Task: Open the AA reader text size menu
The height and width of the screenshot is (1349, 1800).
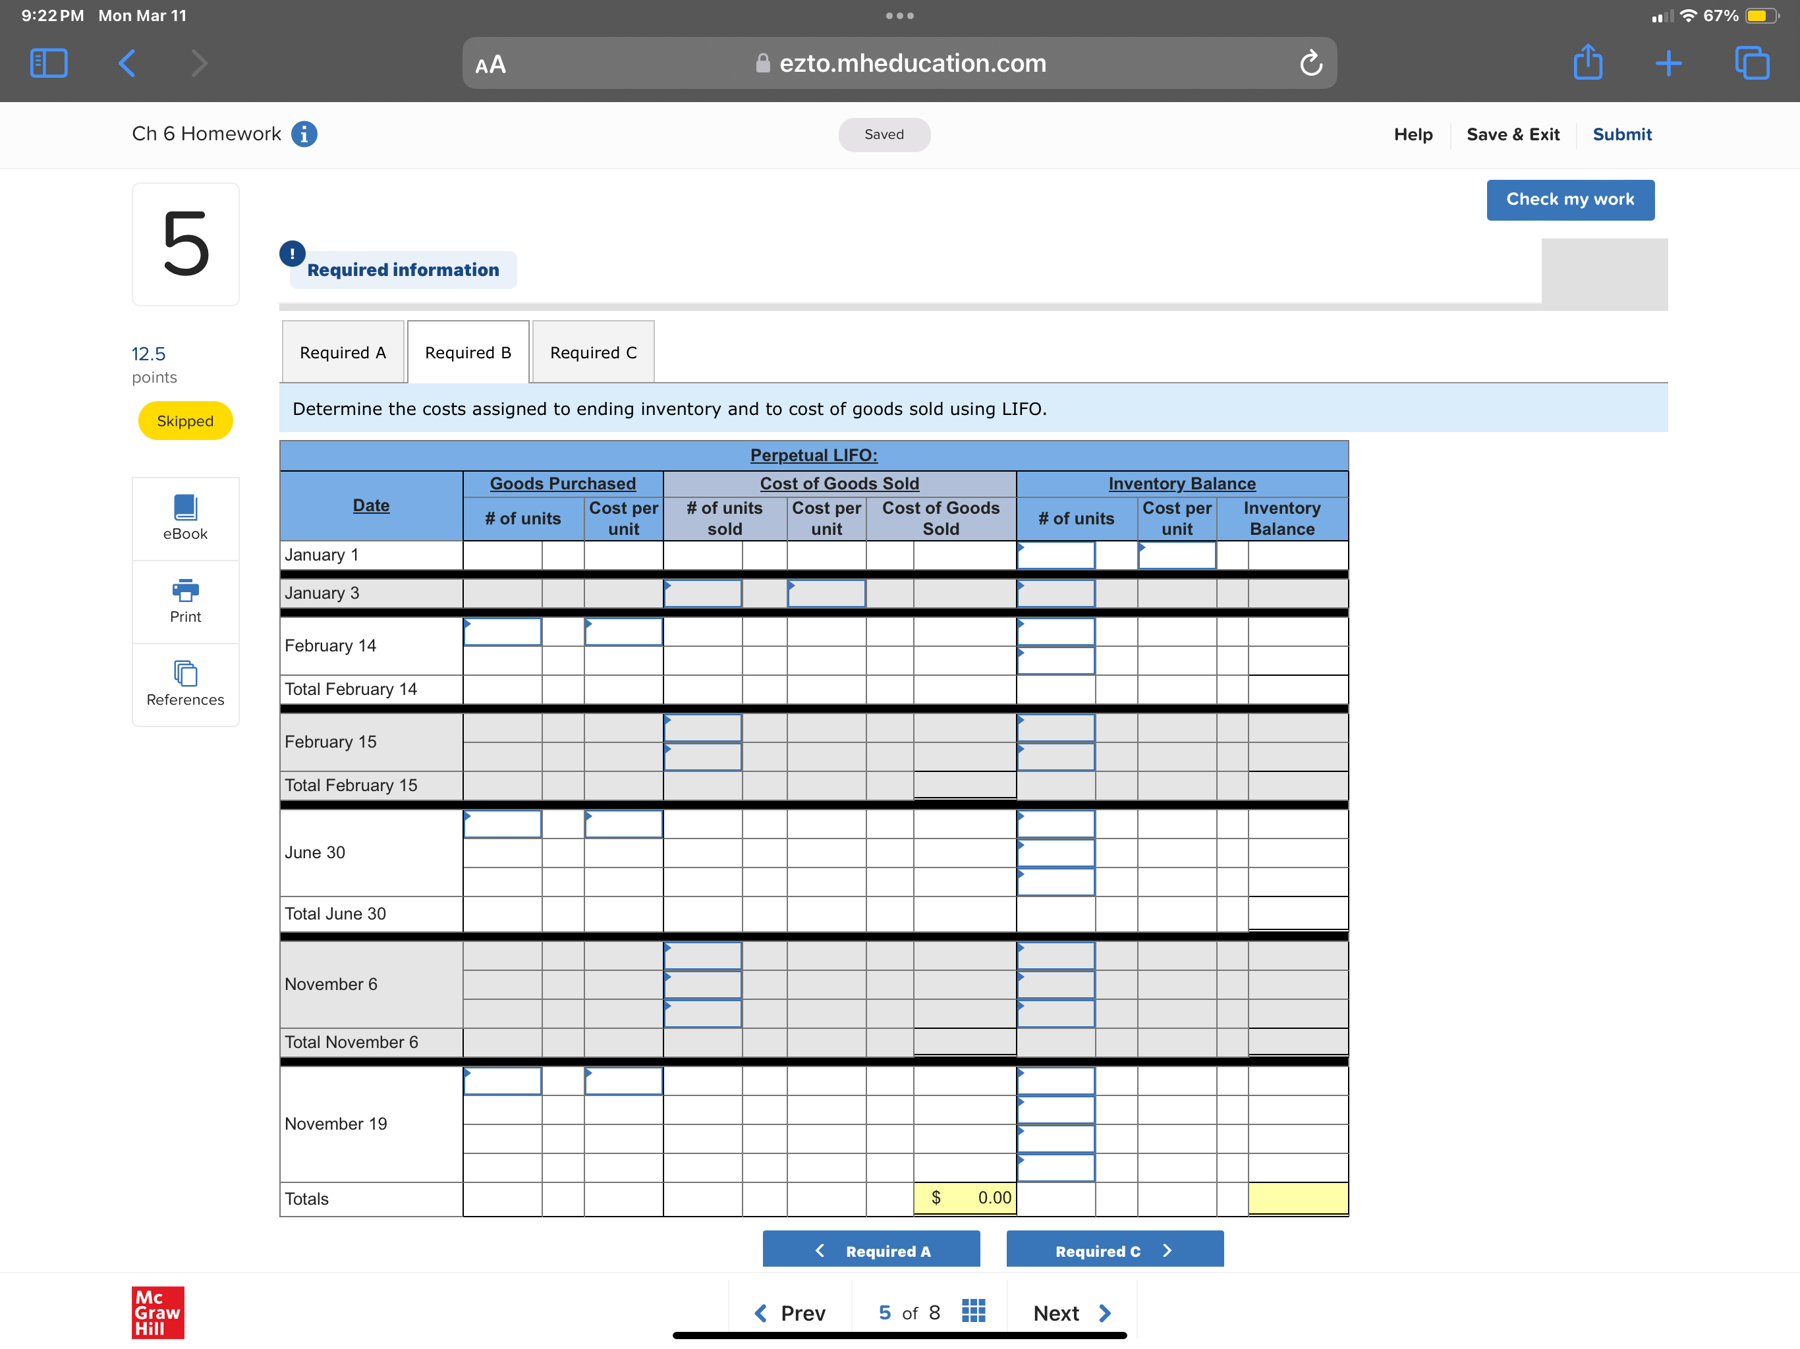Action: point(490,65)
